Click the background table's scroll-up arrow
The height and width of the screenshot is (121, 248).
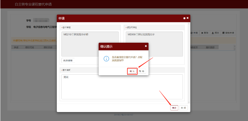[234, 46]
